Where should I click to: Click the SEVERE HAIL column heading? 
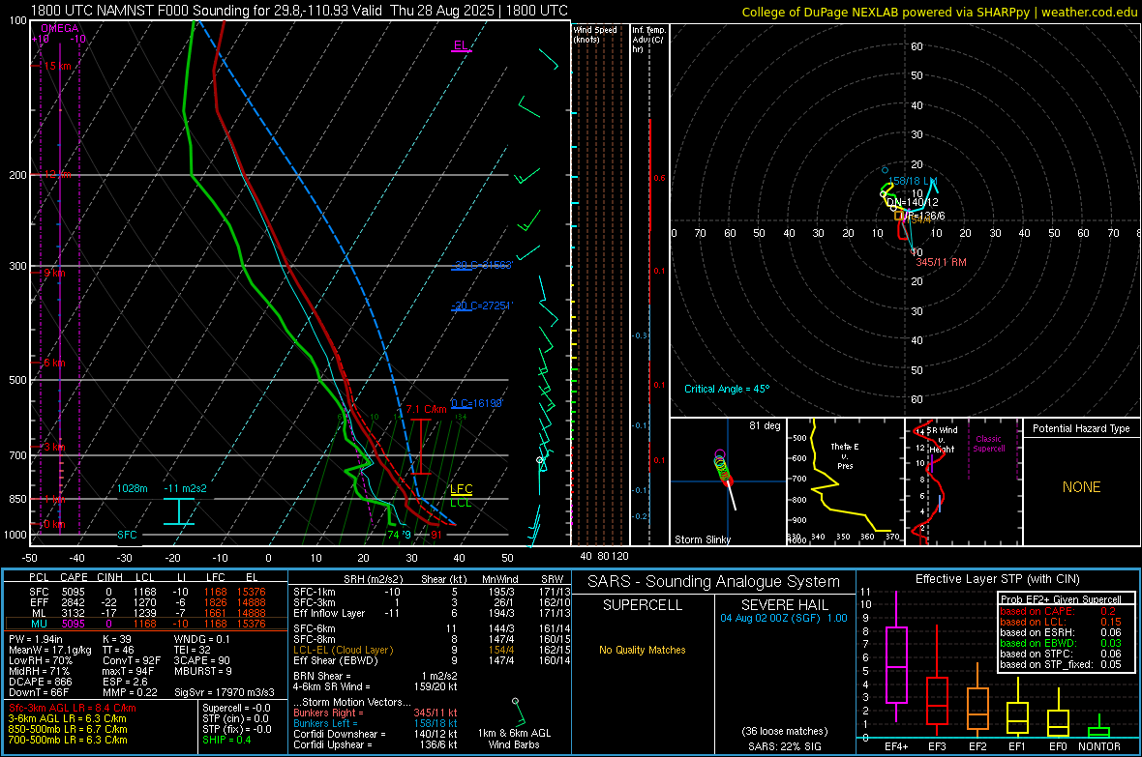click(784, 605)
